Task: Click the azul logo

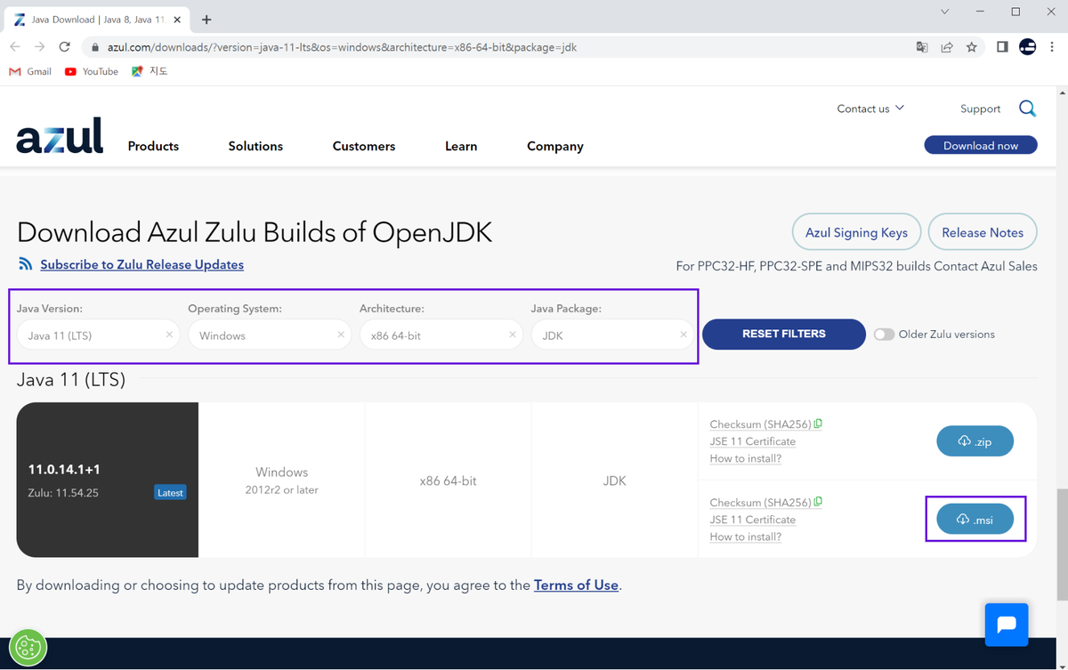Action: 60,136
